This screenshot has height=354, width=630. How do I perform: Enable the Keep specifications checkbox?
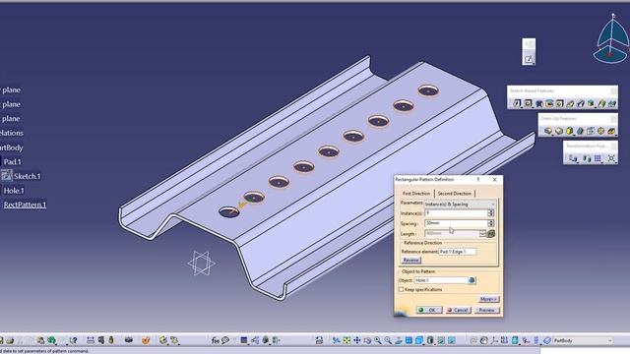[401, 289]
